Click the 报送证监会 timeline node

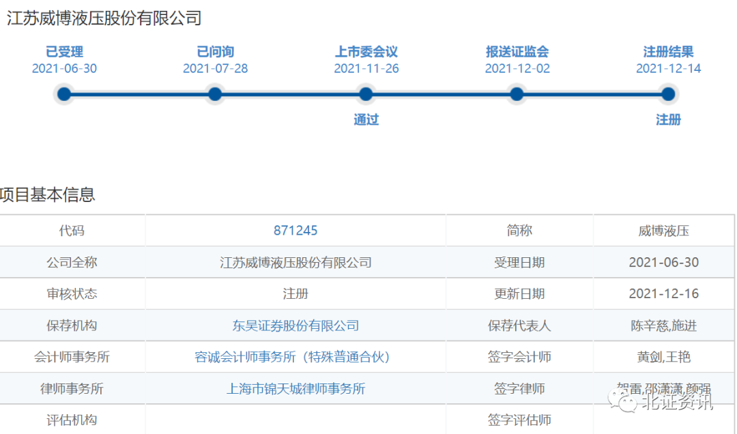(x=517, y=94)
